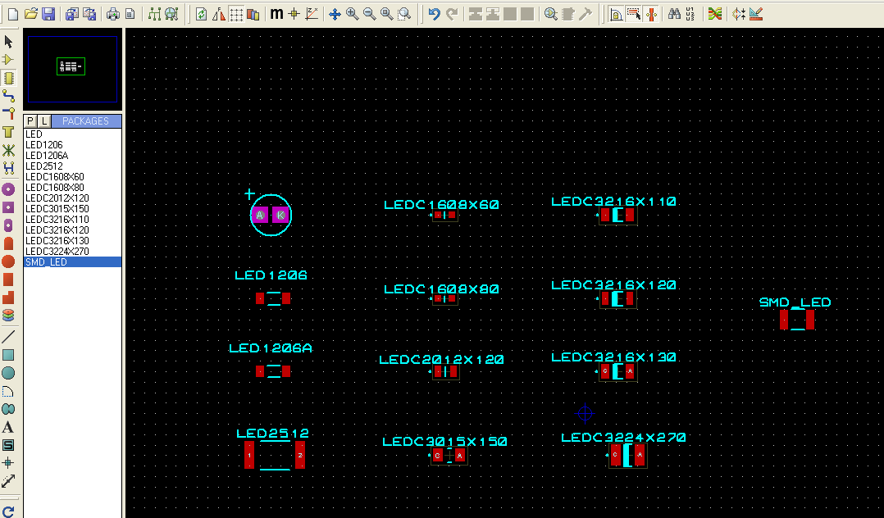Image resolution: width=884 pixels, height=518 pixels.
Task: Select dimension mode diagonal arrow tool
Action: tap(8, 481)
